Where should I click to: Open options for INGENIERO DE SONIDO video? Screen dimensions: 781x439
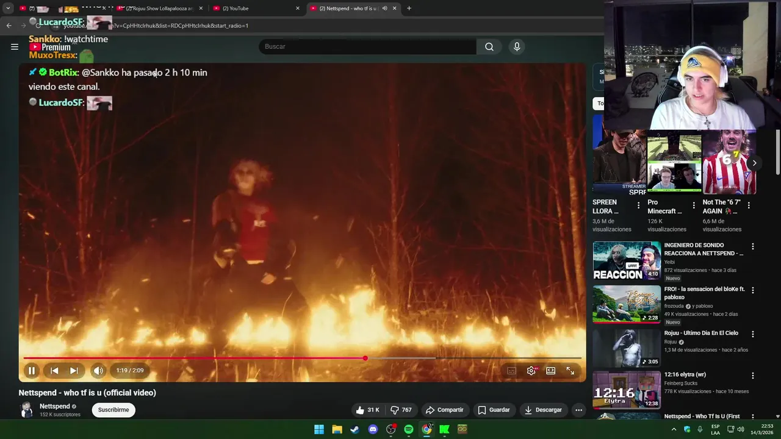(x=753, y=247)
